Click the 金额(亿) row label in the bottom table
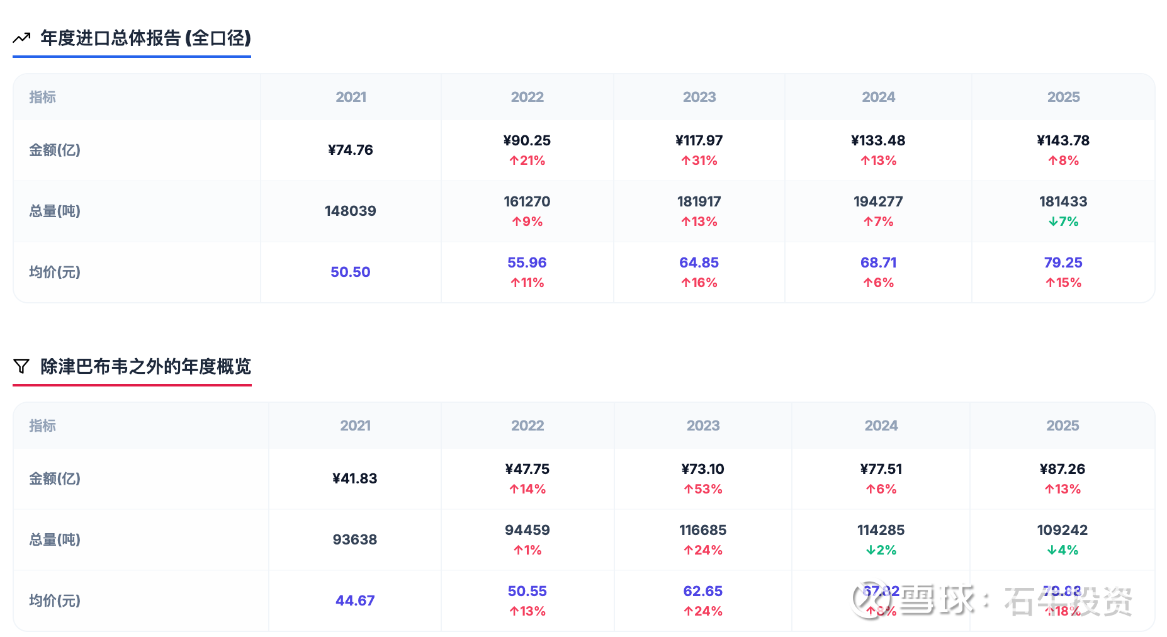Viewport: 1167px width, 637px height. coord(55,478)
